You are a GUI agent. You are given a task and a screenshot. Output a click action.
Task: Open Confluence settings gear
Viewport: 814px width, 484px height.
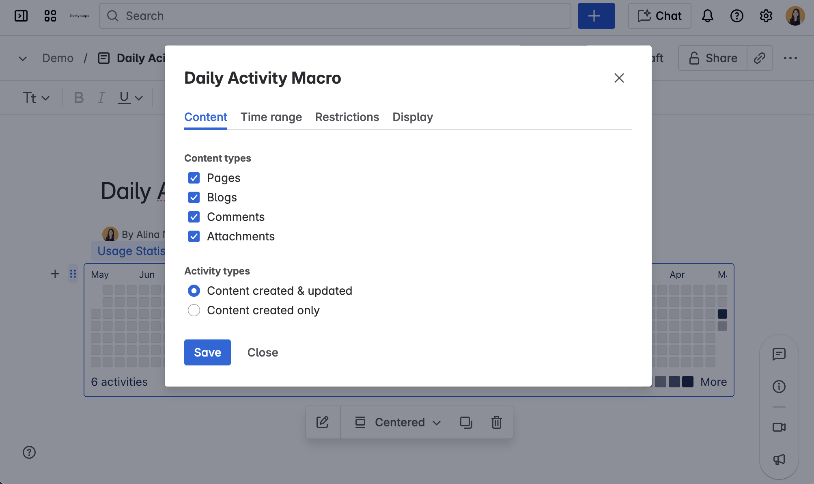(x=766, y=16)
